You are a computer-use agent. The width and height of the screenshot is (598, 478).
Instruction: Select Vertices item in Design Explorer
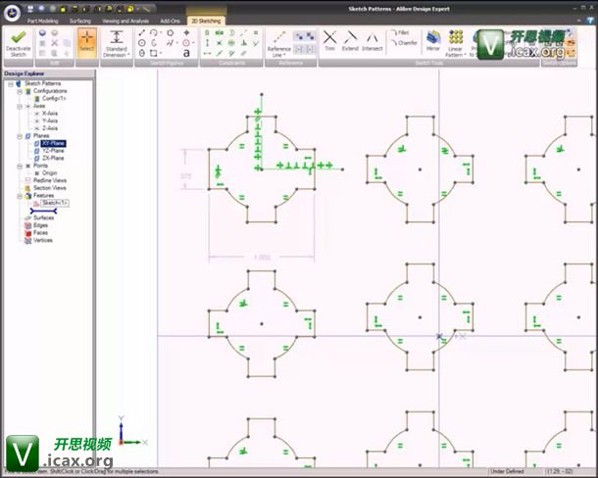point(43,240)
